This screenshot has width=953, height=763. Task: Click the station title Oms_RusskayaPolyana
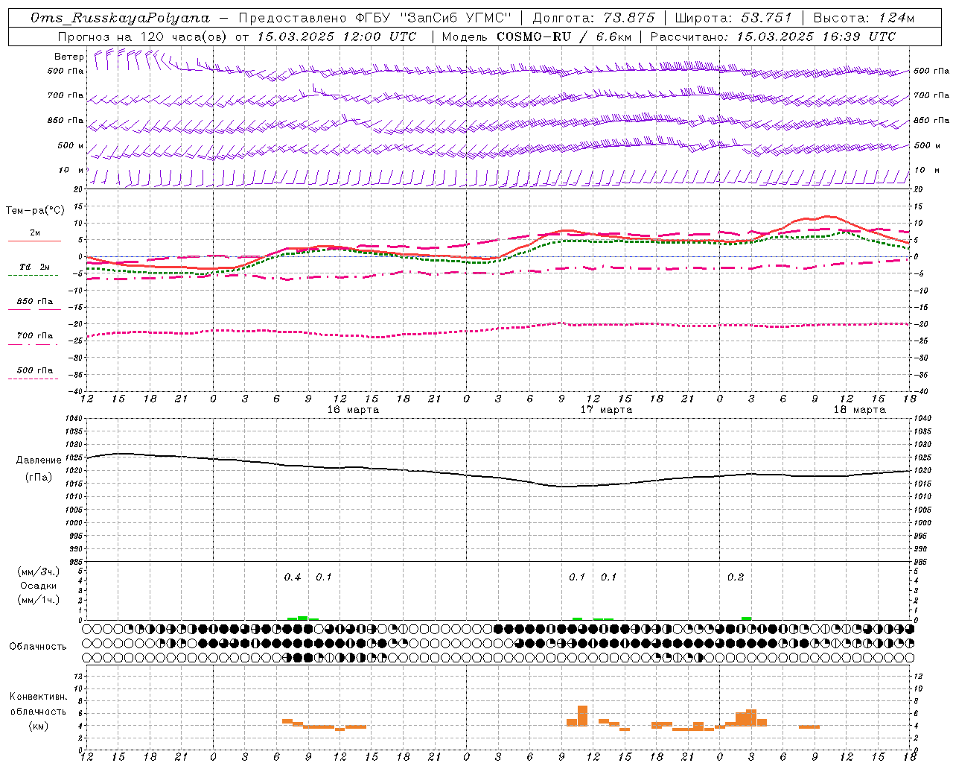coord(120,18)
